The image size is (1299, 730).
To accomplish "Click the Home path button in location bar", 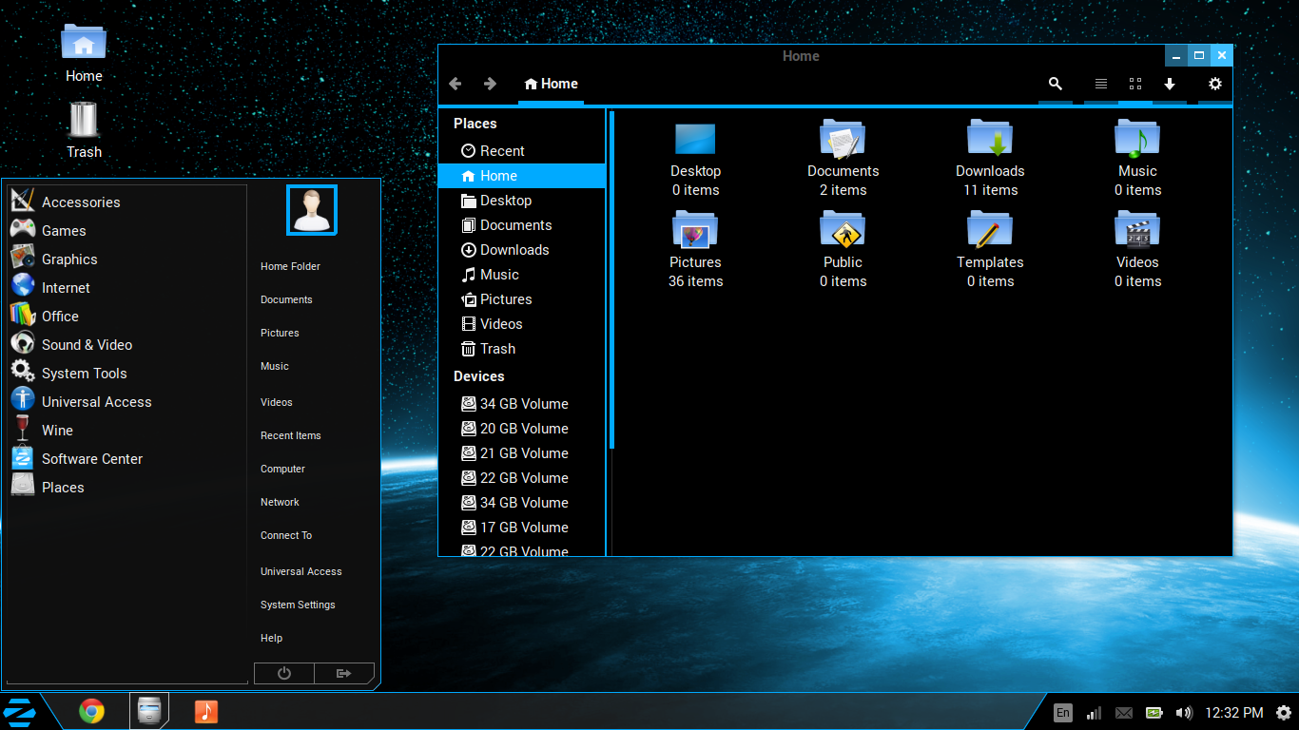I will click(551, 85).
